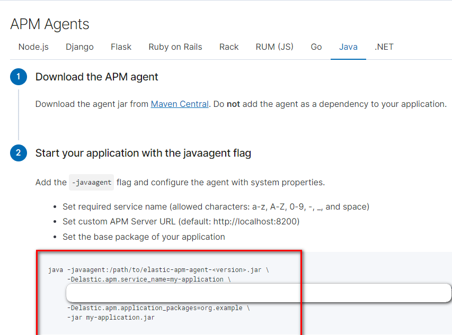Image resolution: width=452 pixels, height=335 pixels.
Task: Click the 'Set required service name' bullet
Action: 216,206
